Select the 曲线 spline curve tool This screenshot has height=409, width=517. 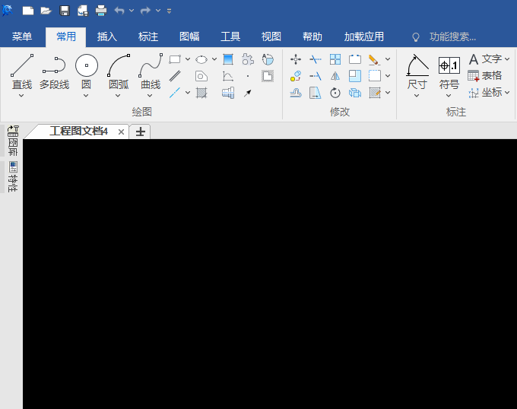coord(151,72)
